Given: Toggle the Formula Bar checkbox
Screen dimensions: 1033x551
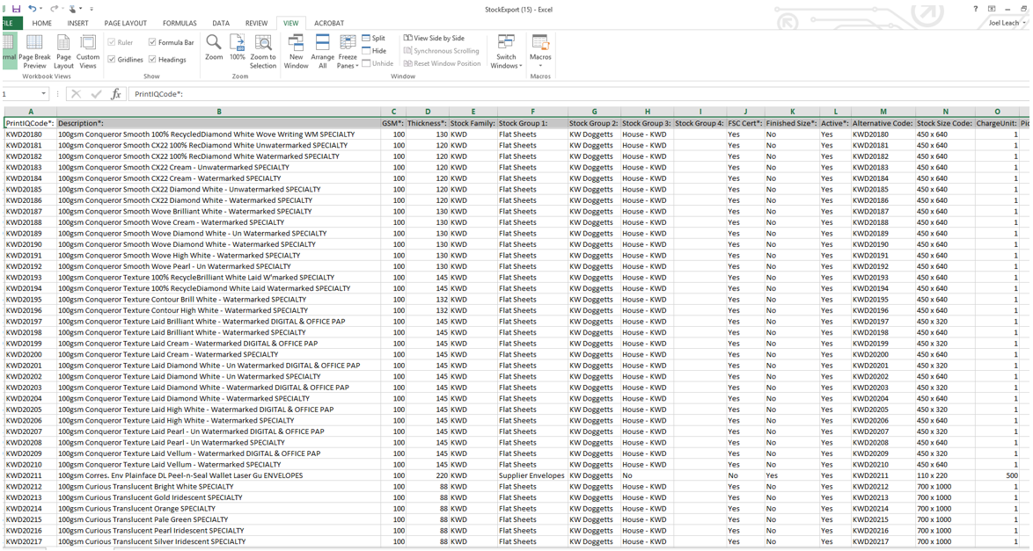Looking at the screenshot, I should [152, 42].
